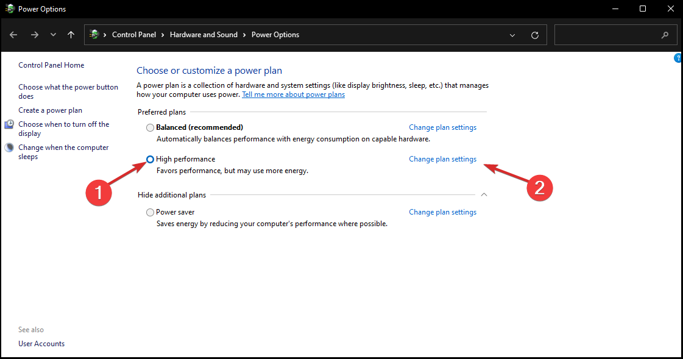Click the Create a power plan link
The height and width of the screenshot is (359, 683).
pos(50,110)
